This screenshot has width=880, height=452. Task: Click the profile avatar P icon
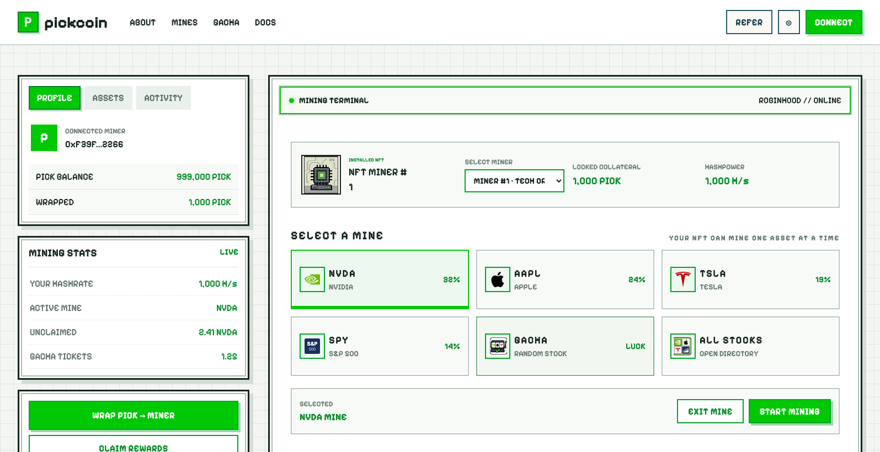click(44, 138)
